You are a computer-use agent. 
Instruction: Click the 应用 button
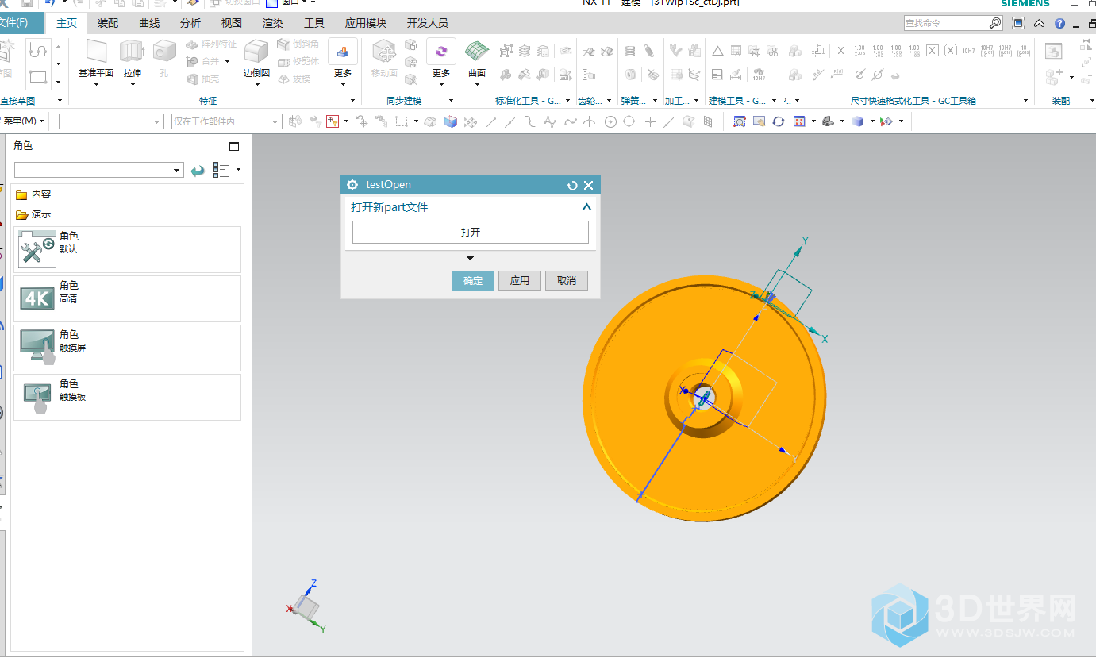[x=520, y=280]
